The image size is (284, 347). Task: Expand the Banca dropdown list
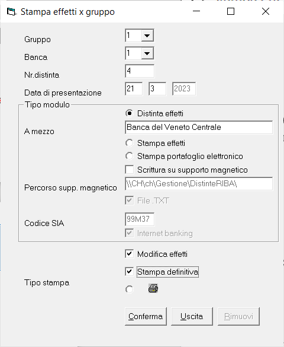tap(147, 53)
